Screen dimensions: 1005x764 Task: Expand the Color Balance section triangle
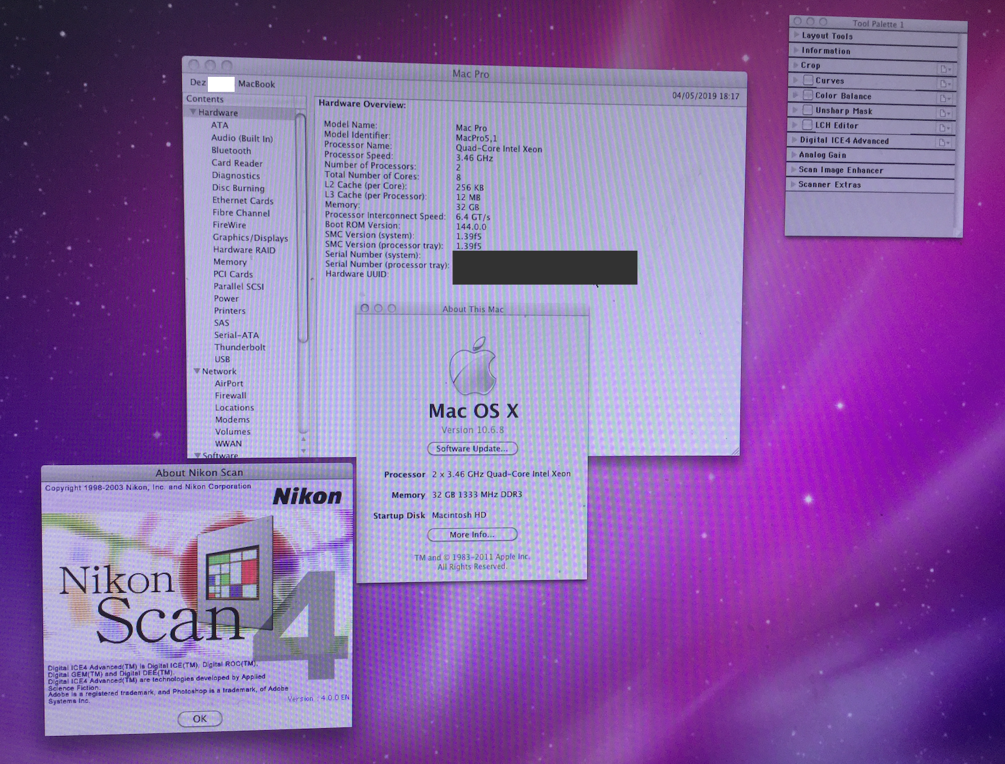[x=795, y=95]
